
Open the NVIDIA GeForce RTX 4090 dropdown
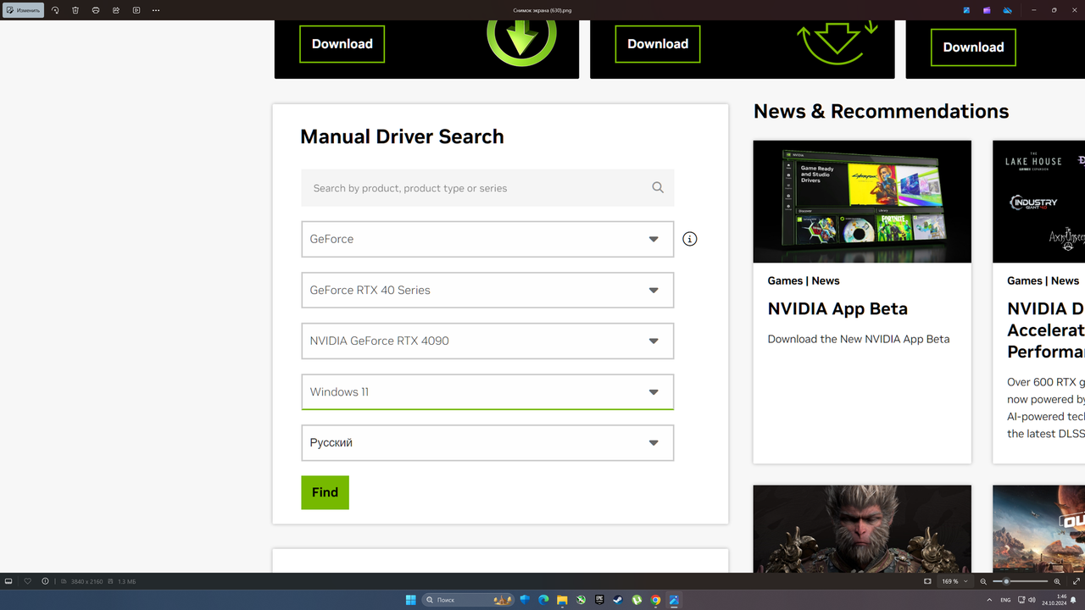tap(487, 341)
